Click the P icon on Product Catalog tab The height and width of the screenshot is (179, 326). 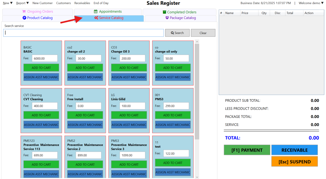click(x=24, y=18)
